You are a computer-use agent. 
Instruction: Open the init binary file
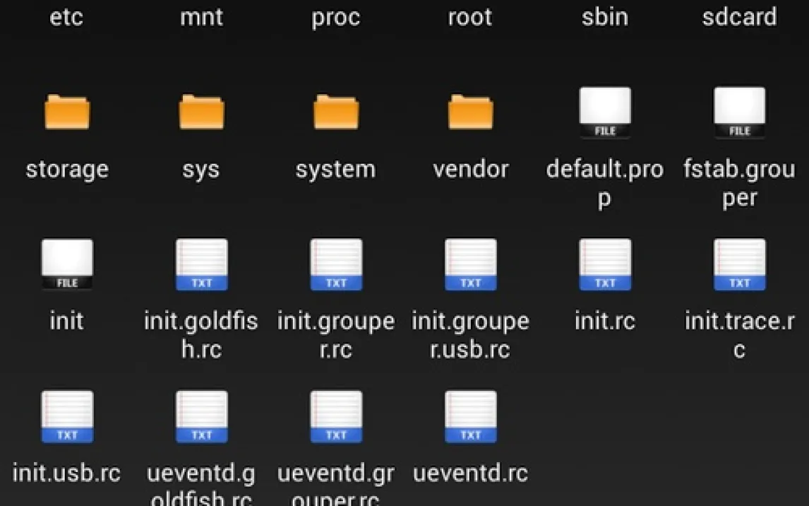(67, 265)
